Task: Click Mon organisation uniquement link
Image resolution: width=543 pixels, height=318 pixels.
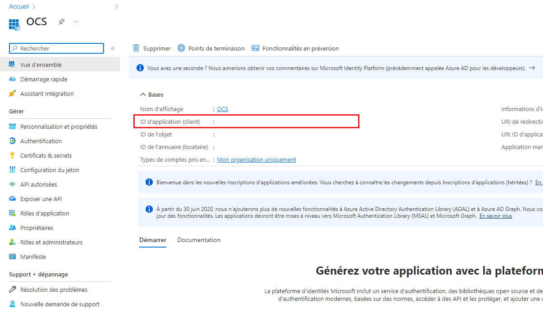Action: click(x=256, y=159)
